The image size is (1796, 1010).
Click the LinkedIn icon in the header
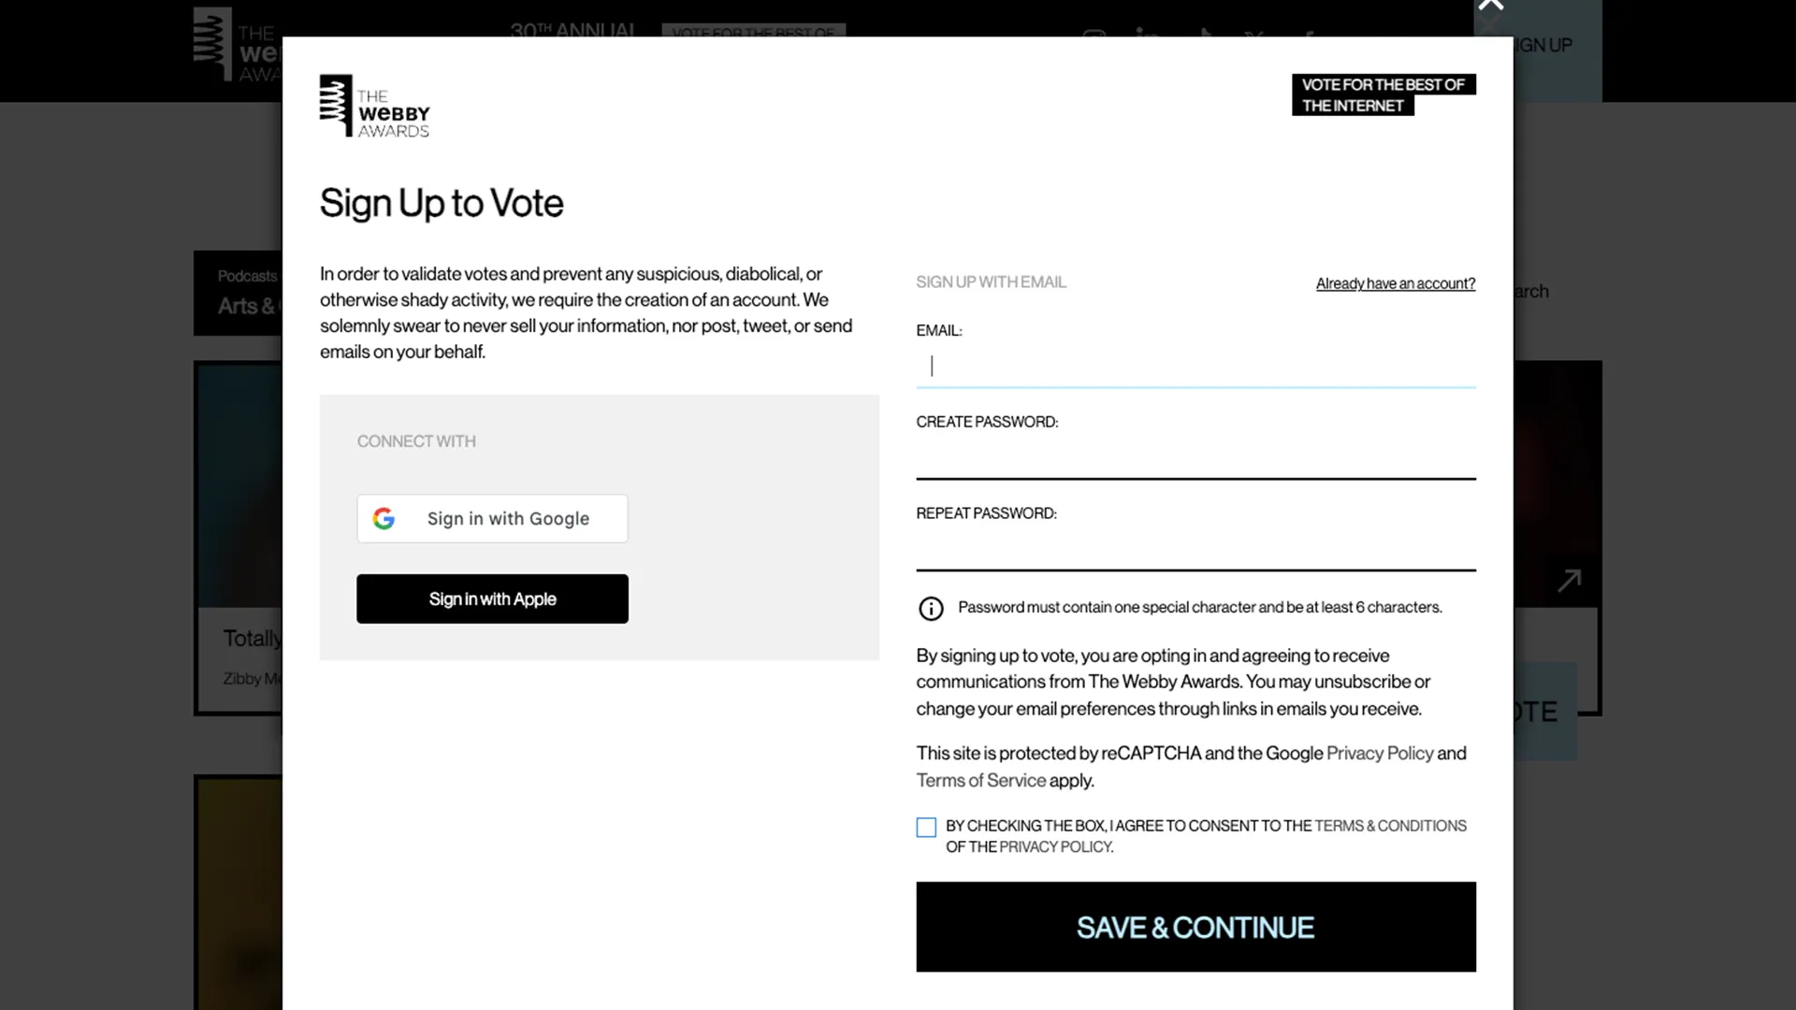(1148, 39)
